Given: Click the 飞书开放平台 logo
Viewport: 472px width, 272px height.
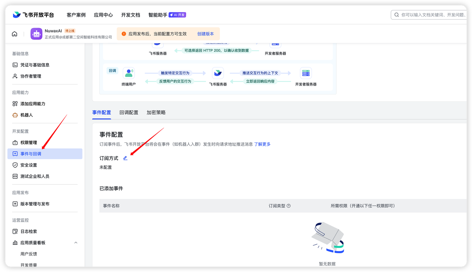Looking at the screenshot, I should (x=33, y=15).
